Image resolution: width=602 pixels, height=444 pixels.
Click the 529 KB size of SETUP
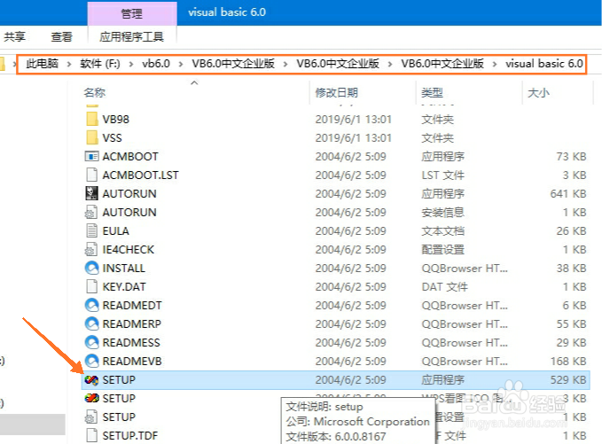(568, 380)
